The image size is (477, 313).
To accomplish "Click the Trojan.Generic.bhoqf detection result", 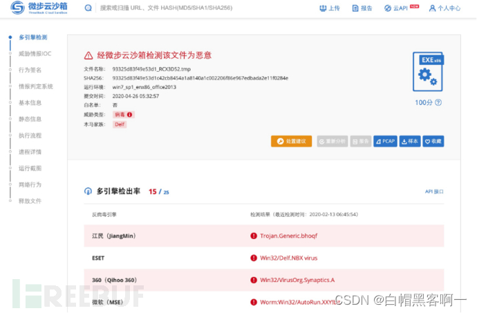I will pyautogui.click(x=289, y=236).
